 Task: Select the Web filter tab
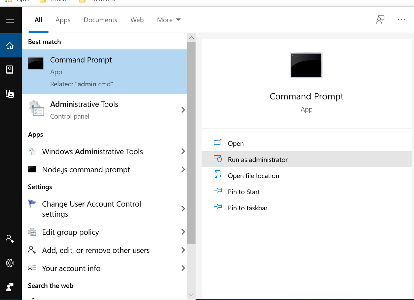point(137,20)
